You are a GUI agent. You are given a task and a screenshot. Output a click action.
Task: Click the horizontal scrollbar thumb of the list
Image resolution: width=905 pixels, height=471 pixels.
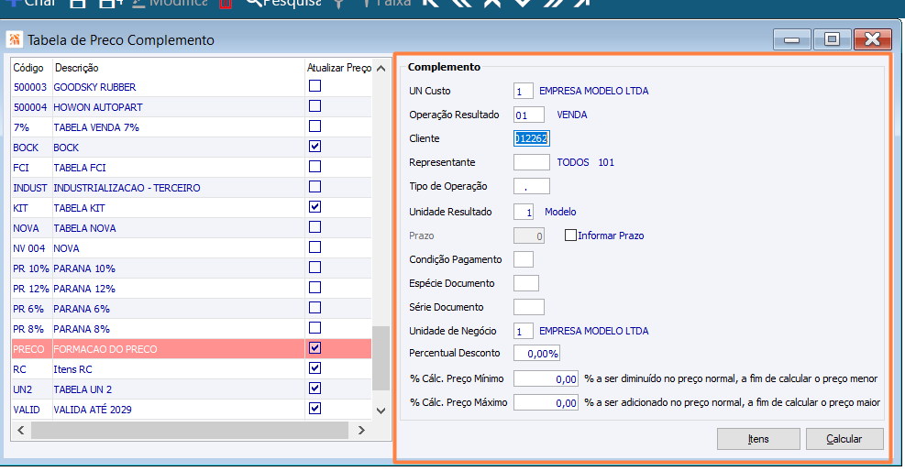pyautogui.click(x=190, y=430)
